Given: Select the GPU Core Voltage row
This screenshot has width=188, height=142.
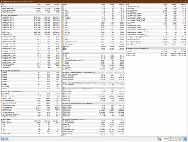Looking at the screenshot, I should [94, 123].
